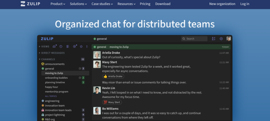Open the Combined feed icon
Viewport: 270px width, 121px height.
[x=68, y=46]
